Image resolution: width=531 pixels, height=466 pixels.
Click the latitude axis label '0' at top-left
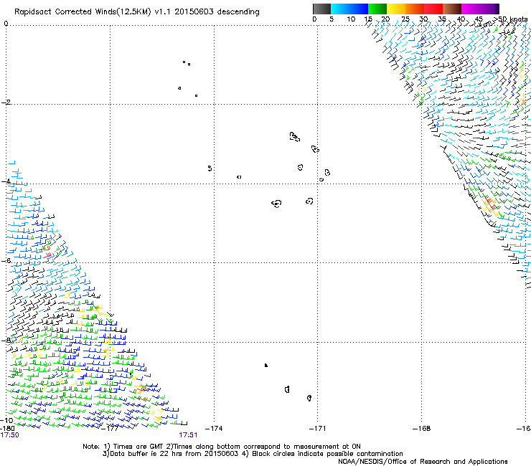[x=6, y=24]
